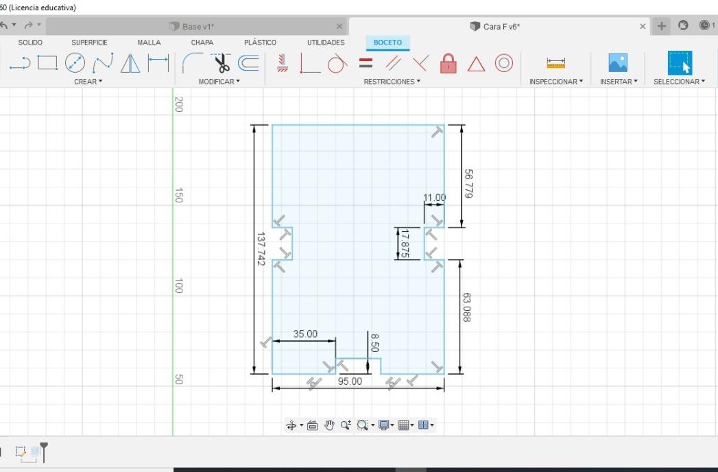718x472 pixels.
Task: Close the Cara F v6* tab
Action: coord(643,27)
